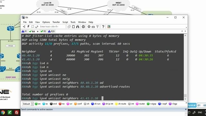
Task: Click the green editor icon in the taskbar
Action: [10, 112]
